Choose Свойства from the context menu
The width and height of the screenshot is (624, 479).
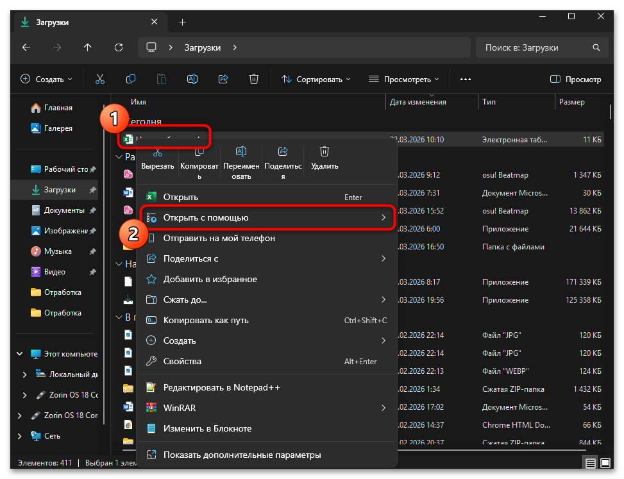pyautogui.click(x=182, y=362)
